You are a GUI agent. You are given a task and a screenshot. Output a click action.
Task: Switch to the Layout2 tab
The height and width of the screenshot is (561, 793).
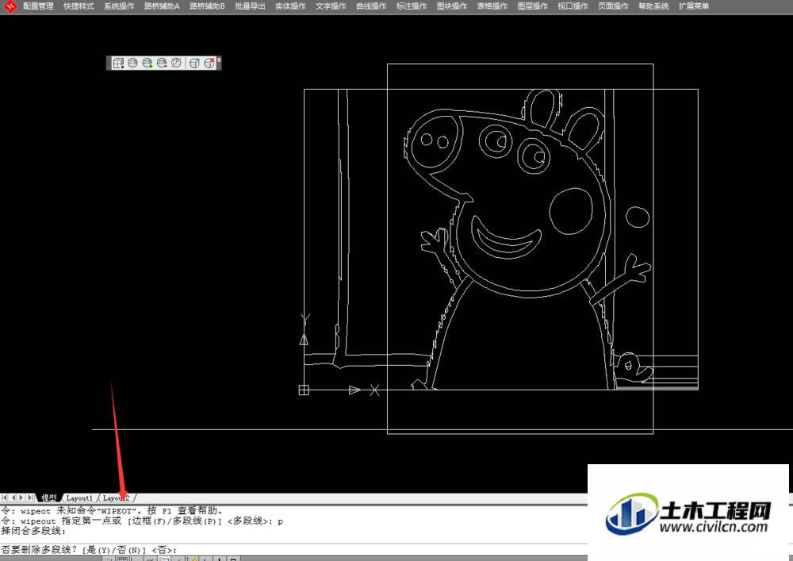[x=116, y=498]
